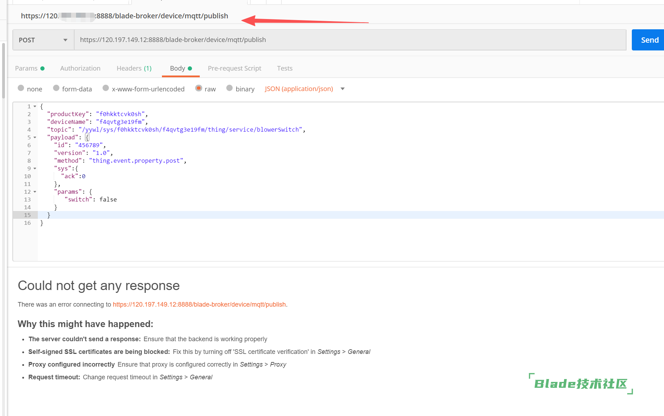Click the blue Send button
Viewport: 664px width, 416px height.
[649, 40]
